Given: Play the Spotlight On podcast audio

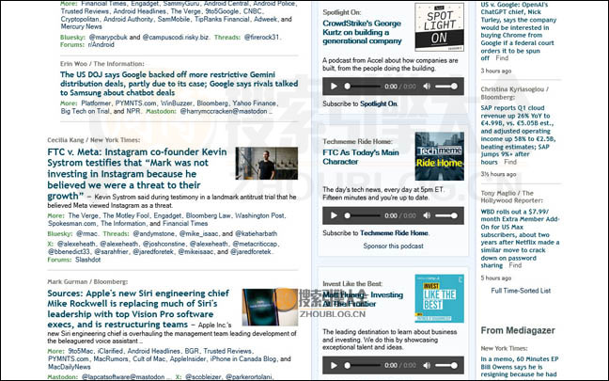Looking at the screenshot, I should (333, 86).
